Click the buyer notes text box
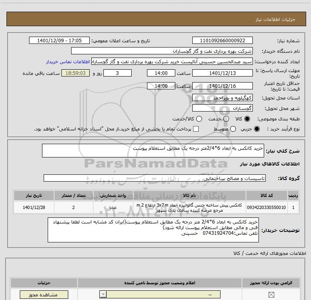Screen dimensions: 311x300 click(x=153, y=230)
